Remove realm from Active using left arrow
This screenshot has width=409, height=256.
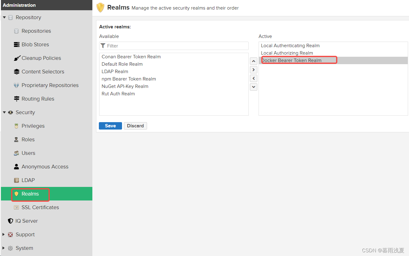[254, 78]
